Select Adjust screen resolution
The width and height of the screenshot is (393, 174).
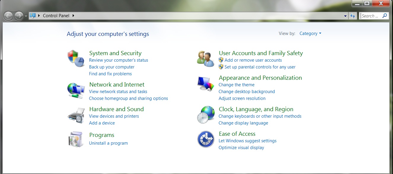(242, 98)
